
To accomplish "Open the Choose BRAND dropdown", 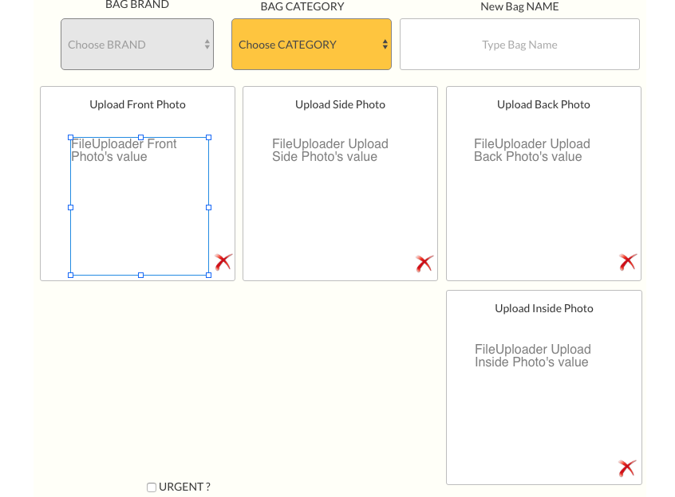I will coord(137,45).
